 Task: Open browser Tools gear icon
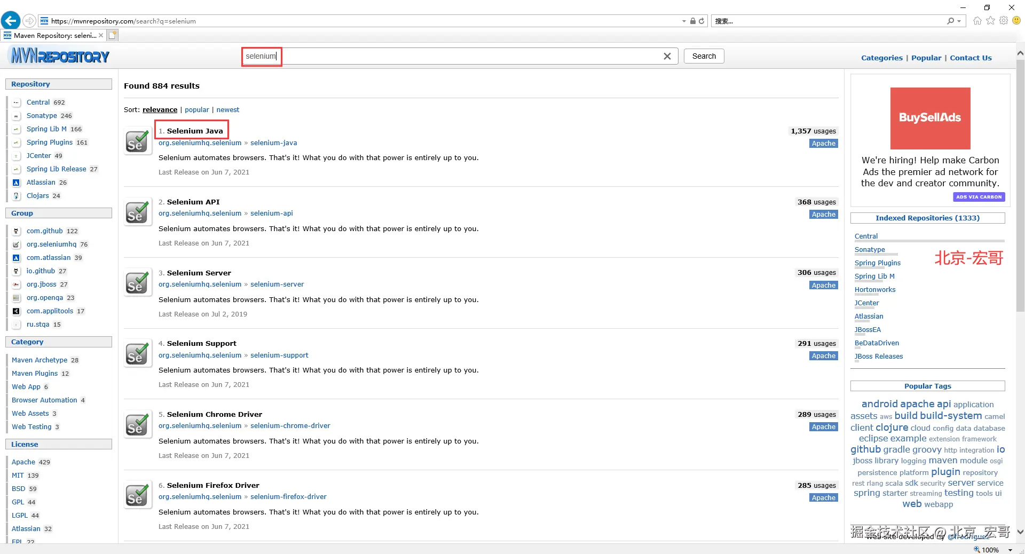(1004, 21)
